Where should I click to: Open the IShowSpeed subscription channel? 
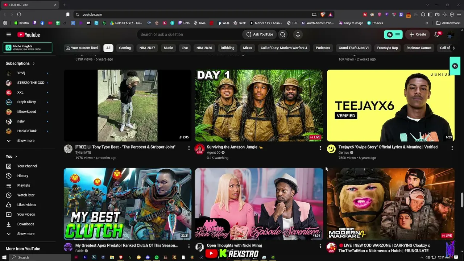point(26,112)
